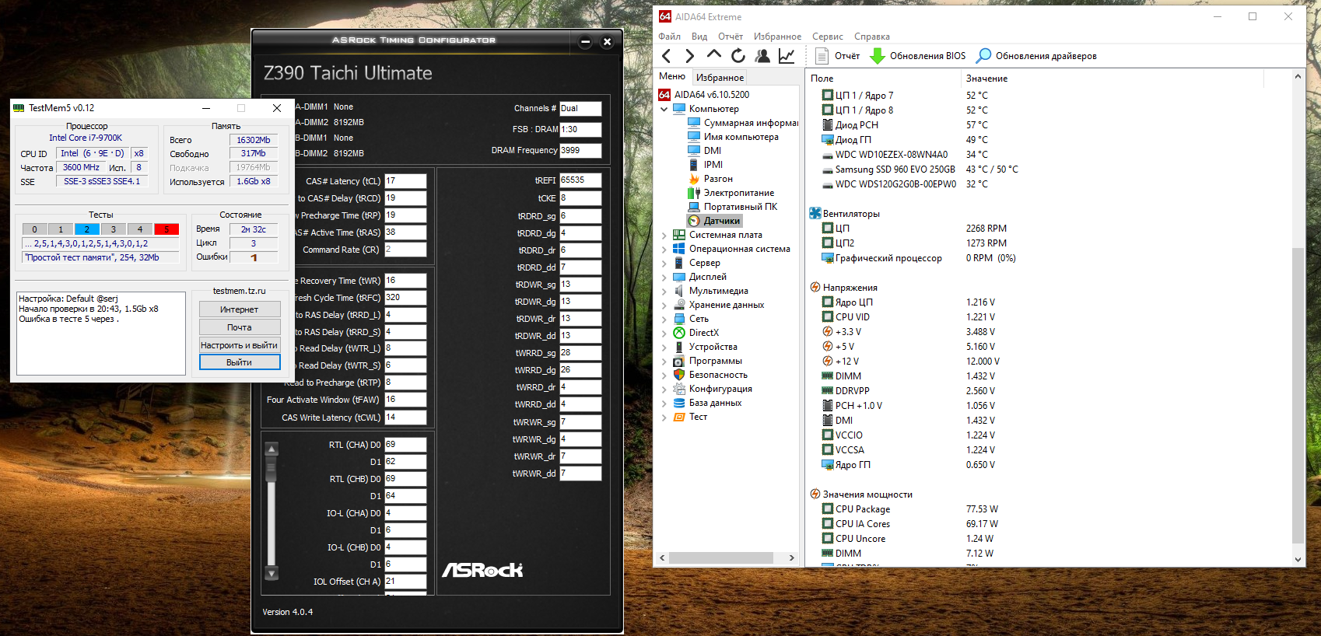
Task: Open the Справка help menu in AIDA64
Action: point(872,37)
